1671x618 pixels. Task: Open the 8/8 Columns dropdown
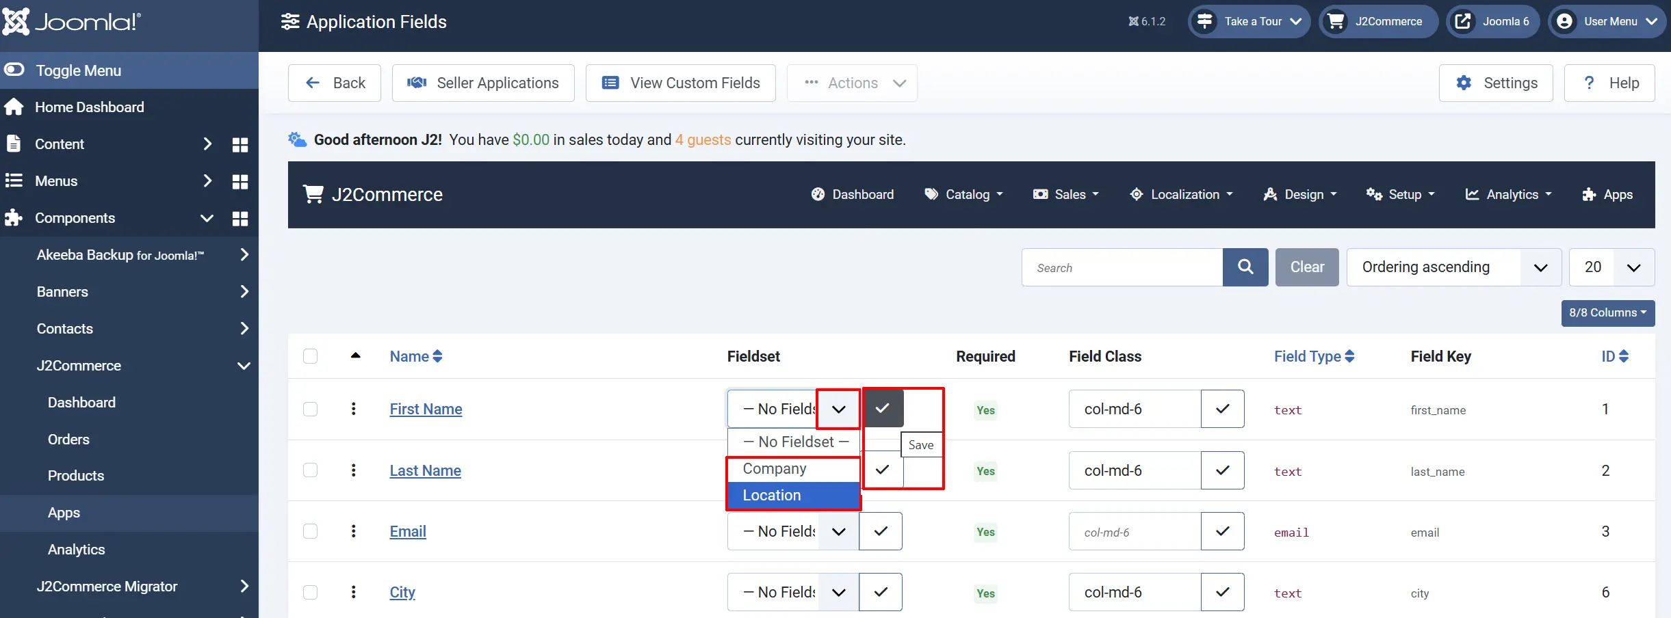point(1608,313)
